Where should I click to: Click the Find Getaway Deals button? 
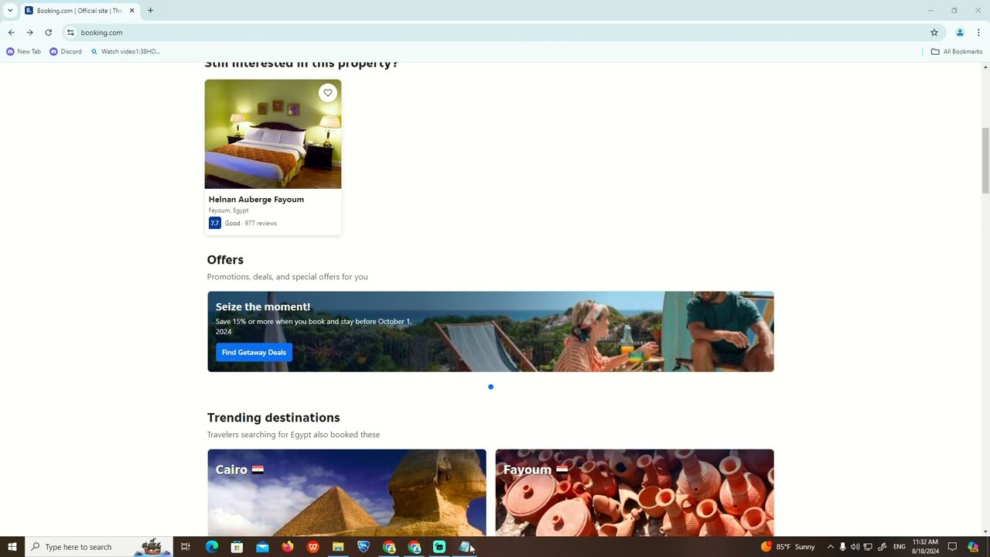tap(254, 353)
